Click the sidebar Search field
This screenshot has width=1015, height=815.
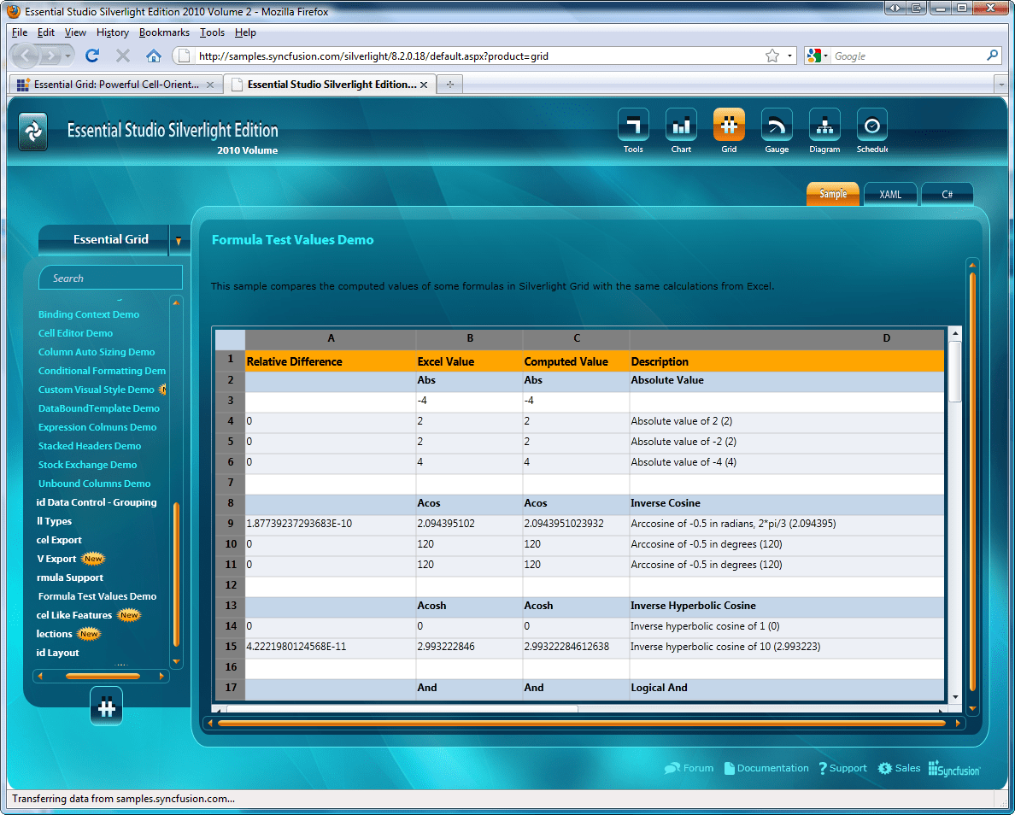111,278
